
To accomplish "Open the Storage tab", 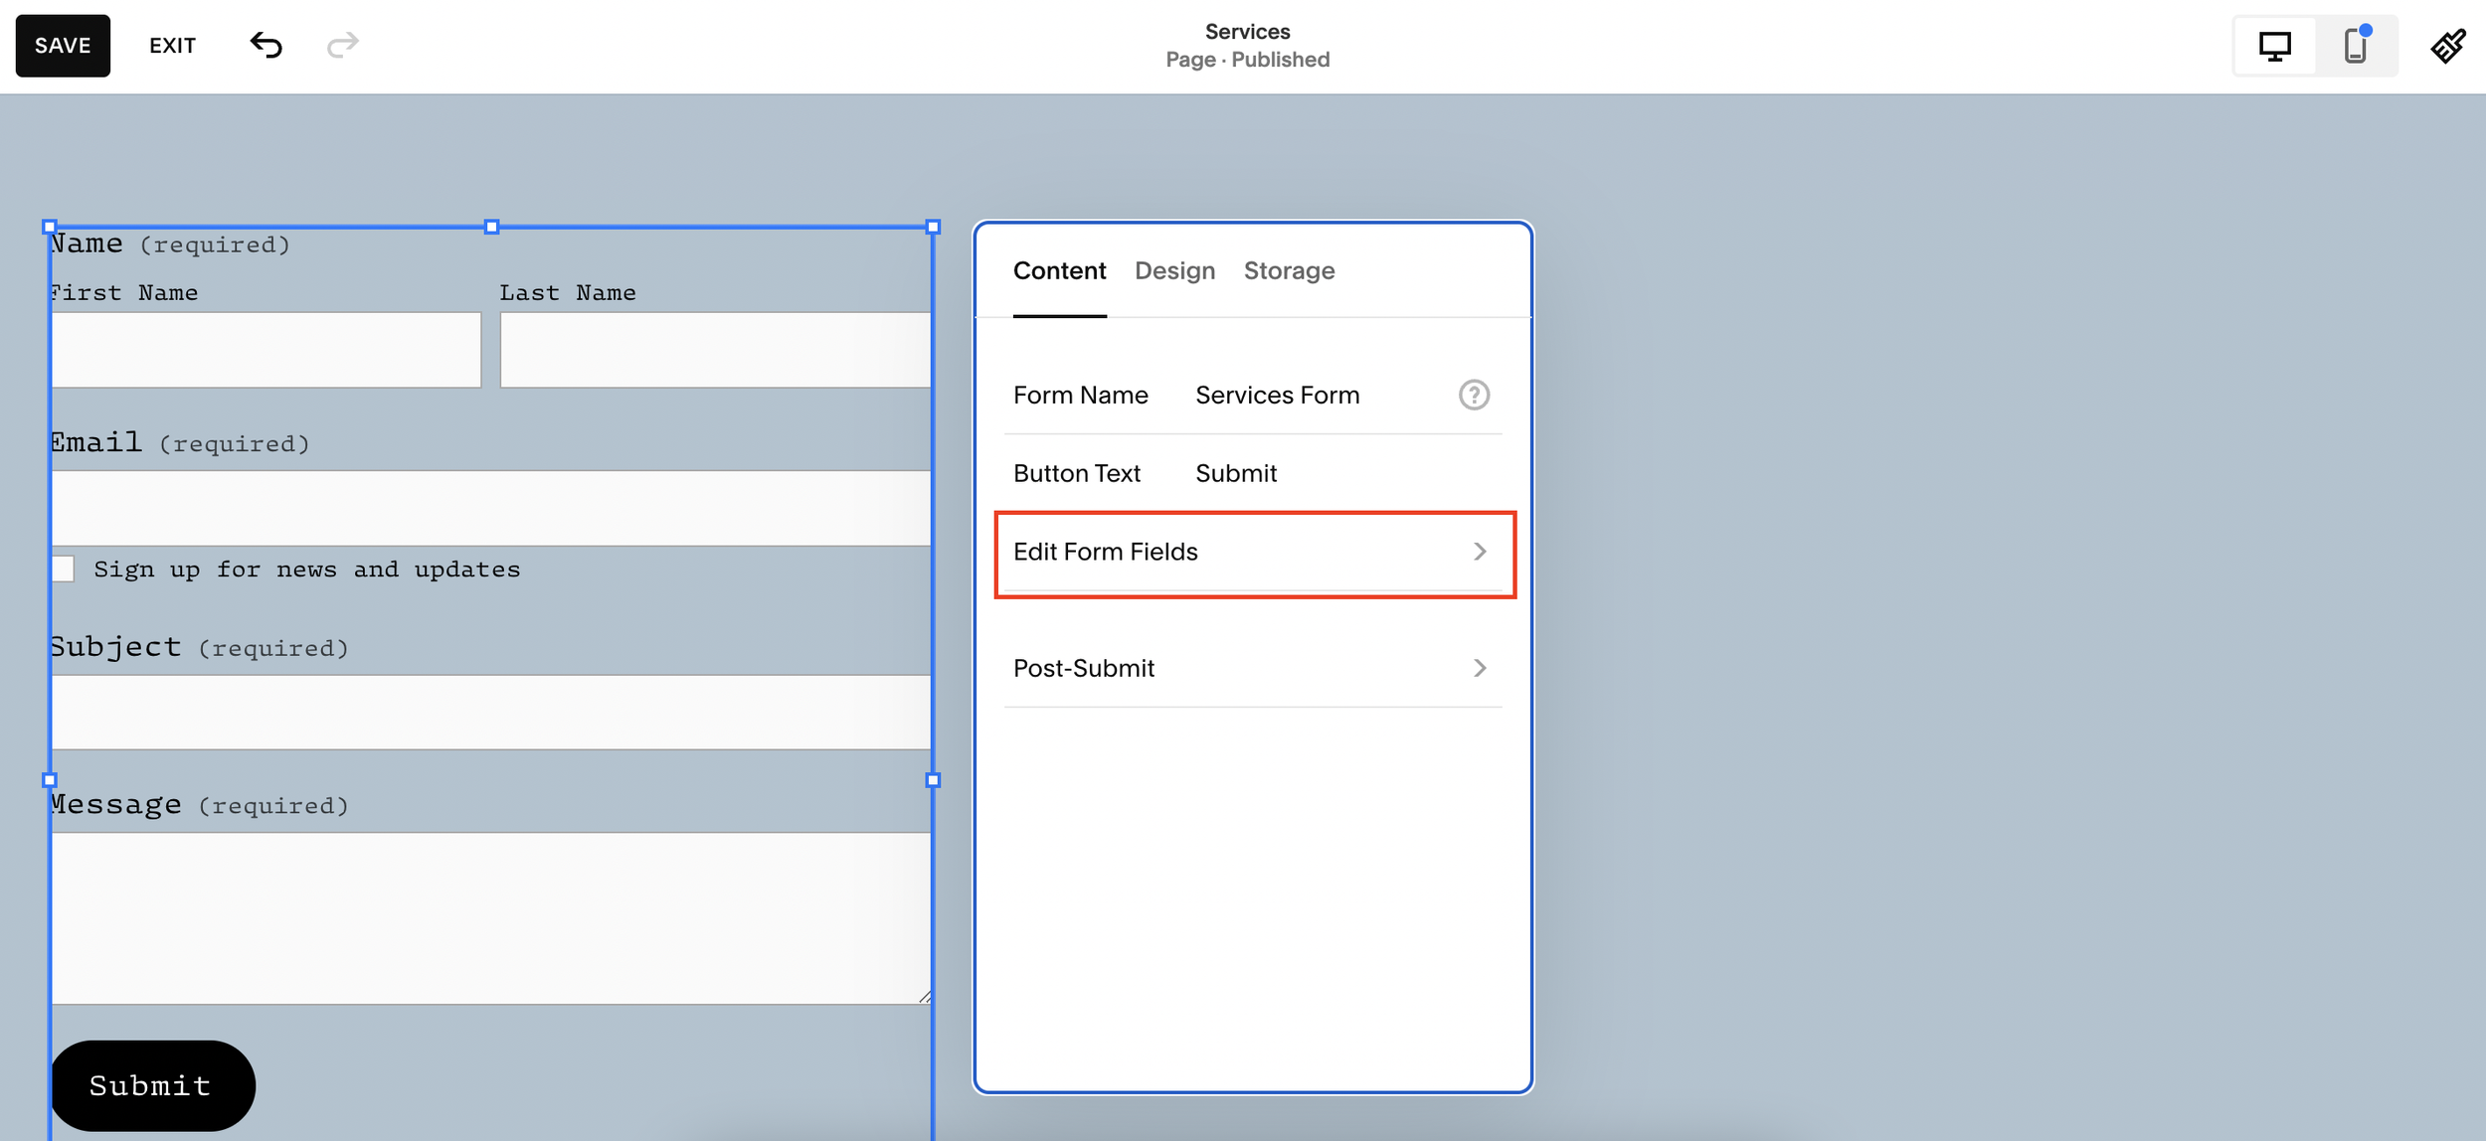I will coord(1289,271).
